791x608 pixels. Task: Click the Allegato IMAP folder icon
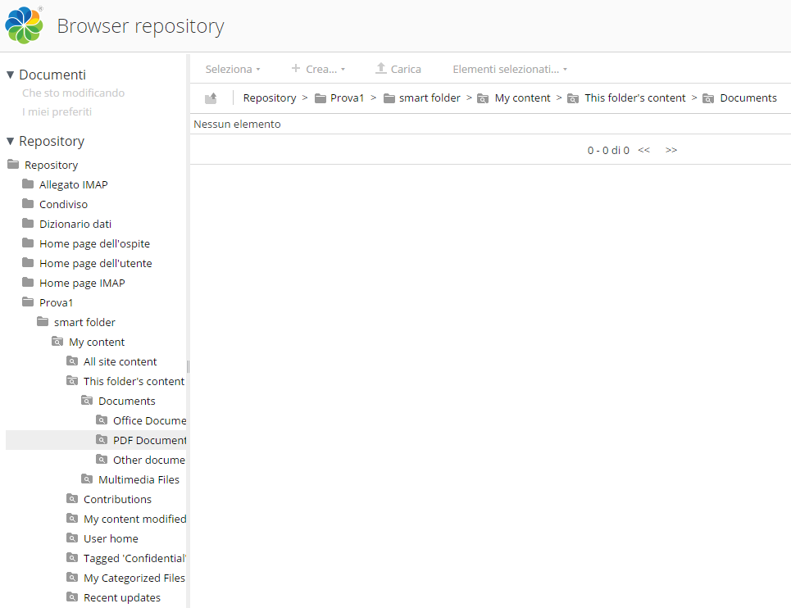coord(28,184)
